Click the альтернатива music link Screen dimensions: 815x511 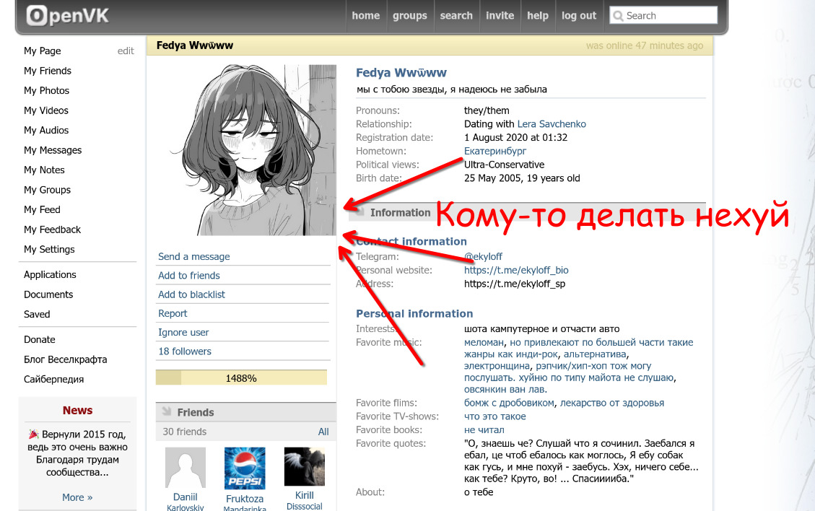(595, 354)
